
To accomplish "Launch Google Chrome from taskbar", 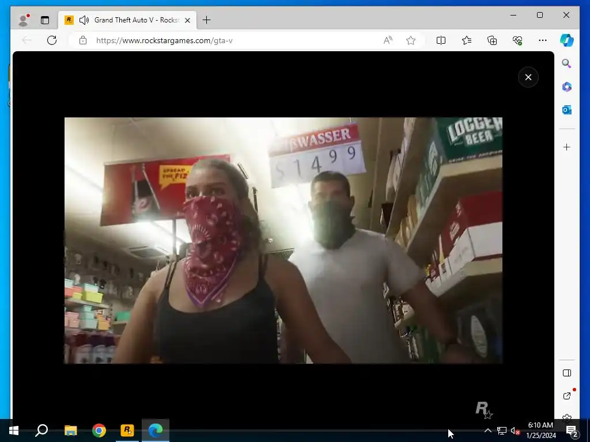I will click(99, 430).
